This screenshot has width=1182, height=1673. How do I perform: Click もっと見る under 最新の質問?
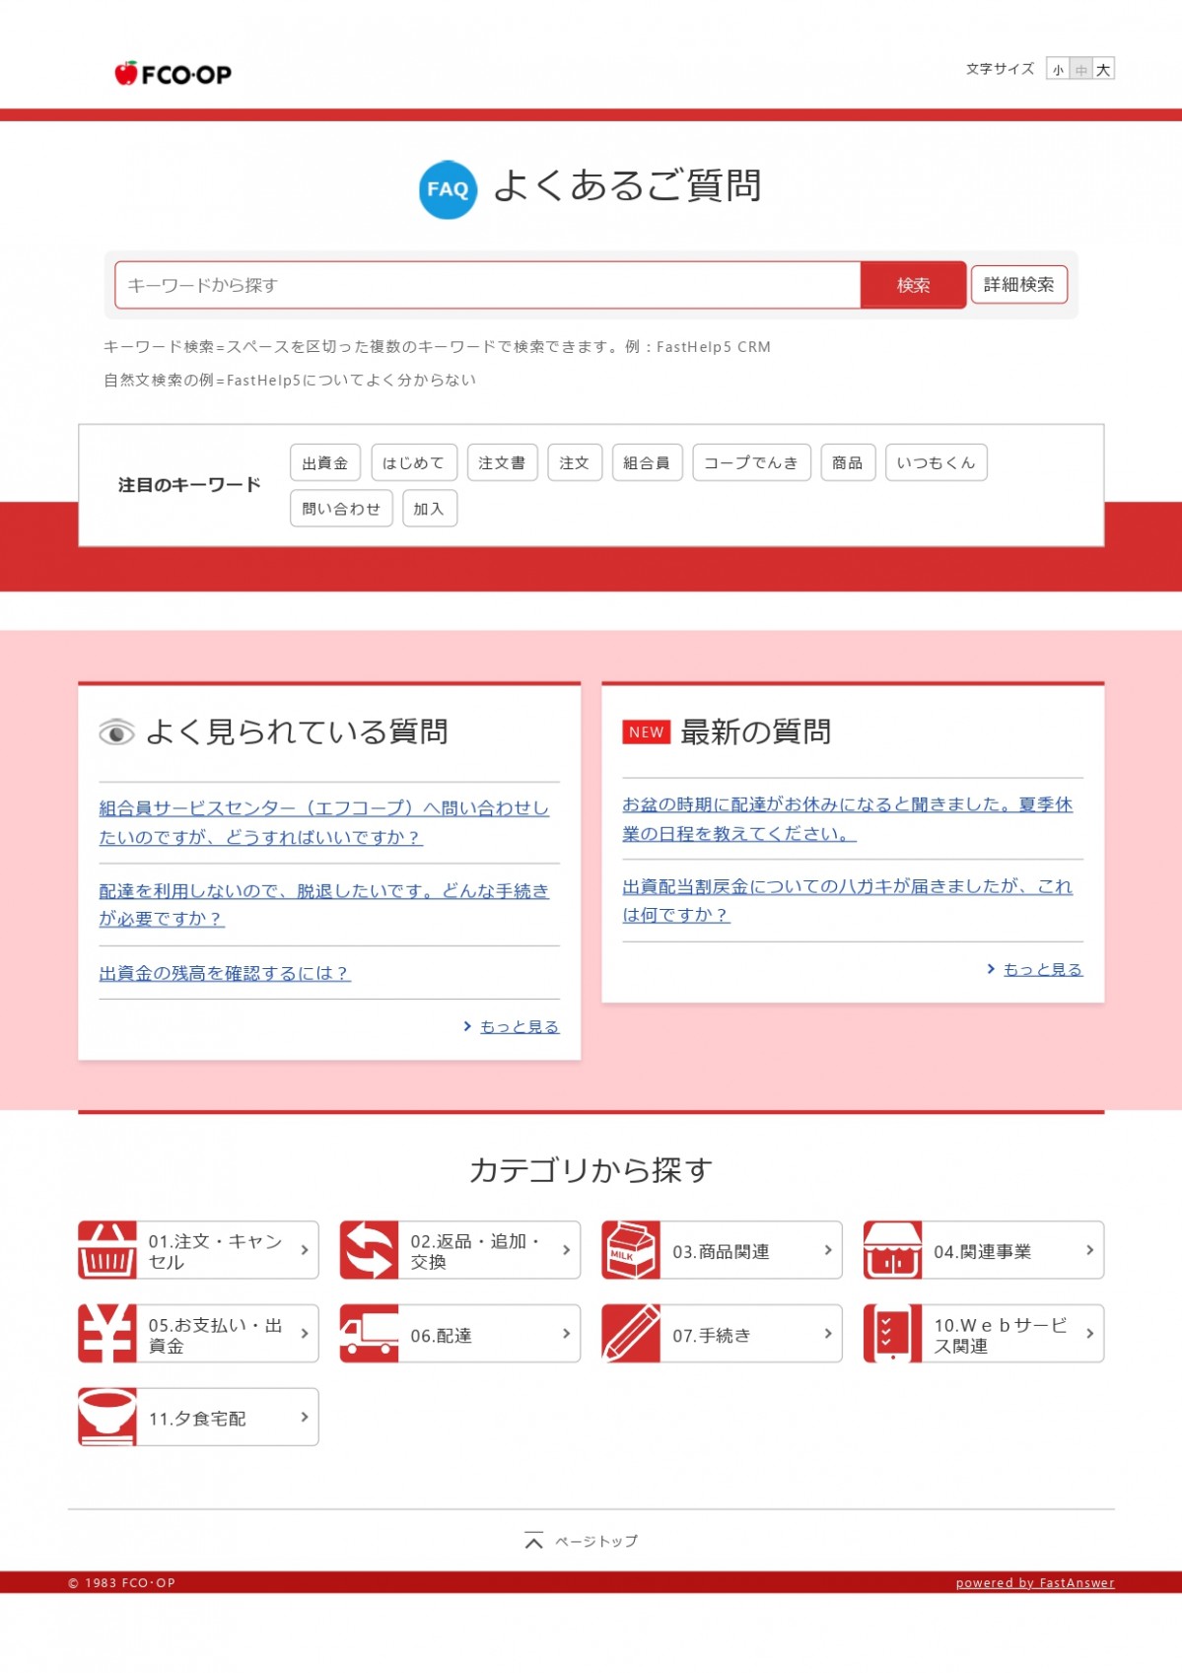[1043, 969]
